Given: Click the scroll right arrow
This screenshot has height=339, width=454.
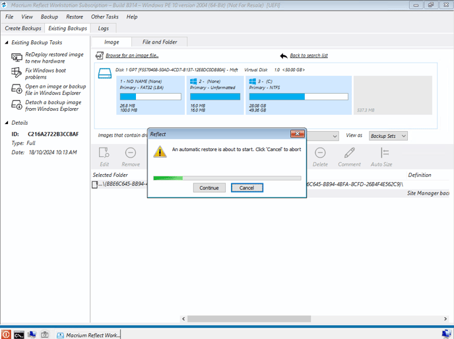Looking at the screenshot, I should coord(445,319).
